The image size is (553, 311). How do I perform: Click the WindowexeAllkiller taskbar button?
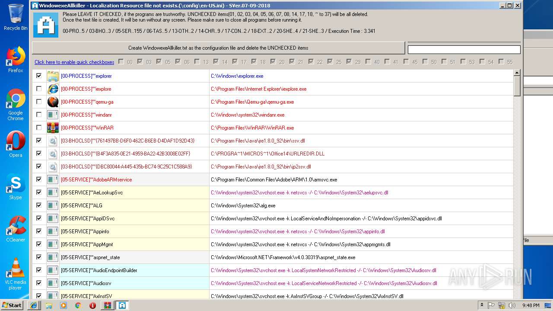tap(122, 305)
